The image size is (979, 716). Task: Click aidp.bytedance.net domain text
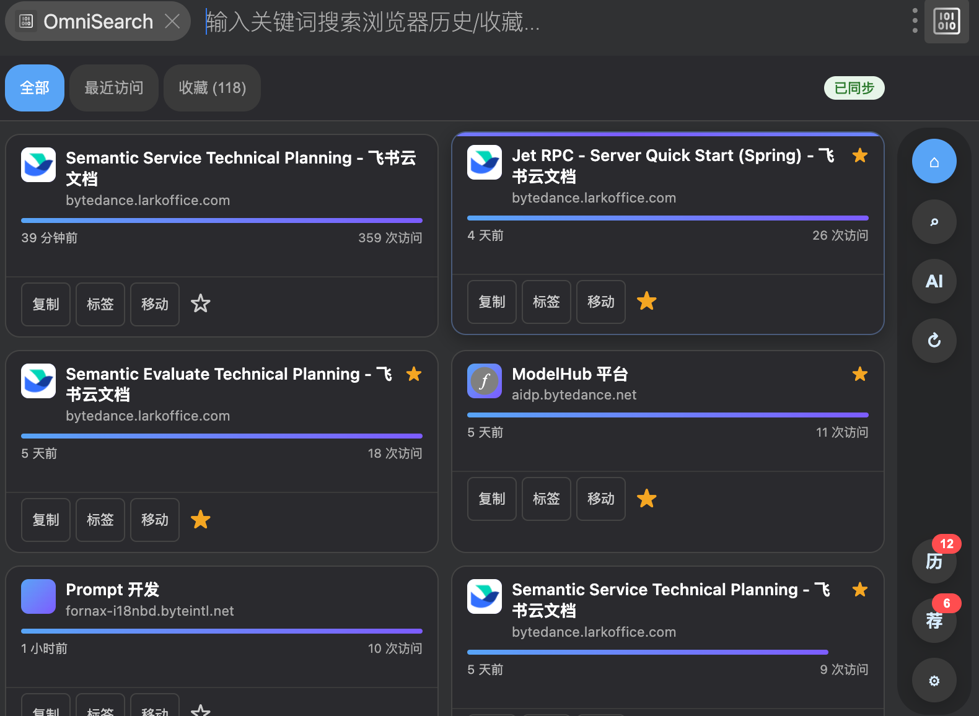click(x=574, y=395)
